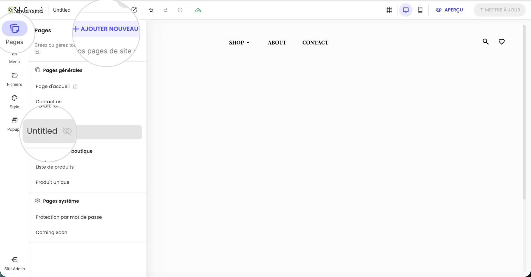
Task: Open the Popup sidebar section
Action: tap(14, 125)
